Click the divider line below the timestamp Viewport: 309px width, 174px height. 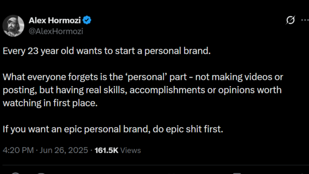click(154, 165)
